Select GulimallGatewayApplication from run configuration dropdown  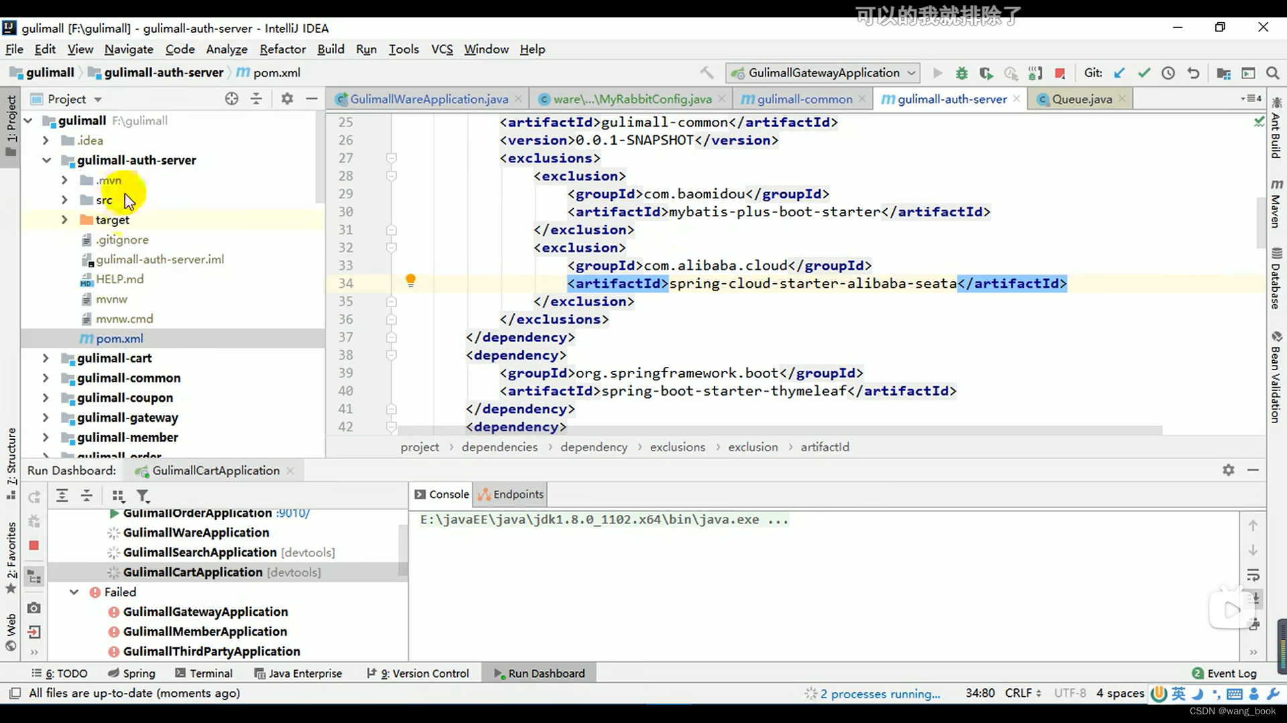point(822,72)
